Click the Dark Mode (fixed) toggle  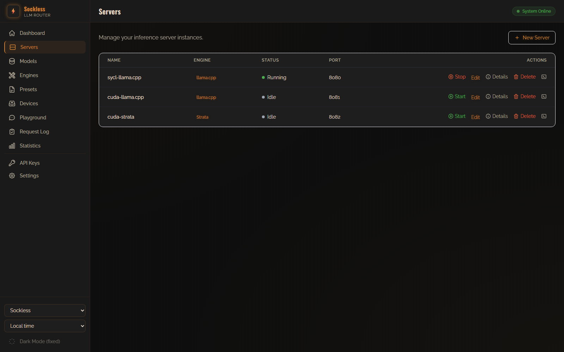pos(45,341)
